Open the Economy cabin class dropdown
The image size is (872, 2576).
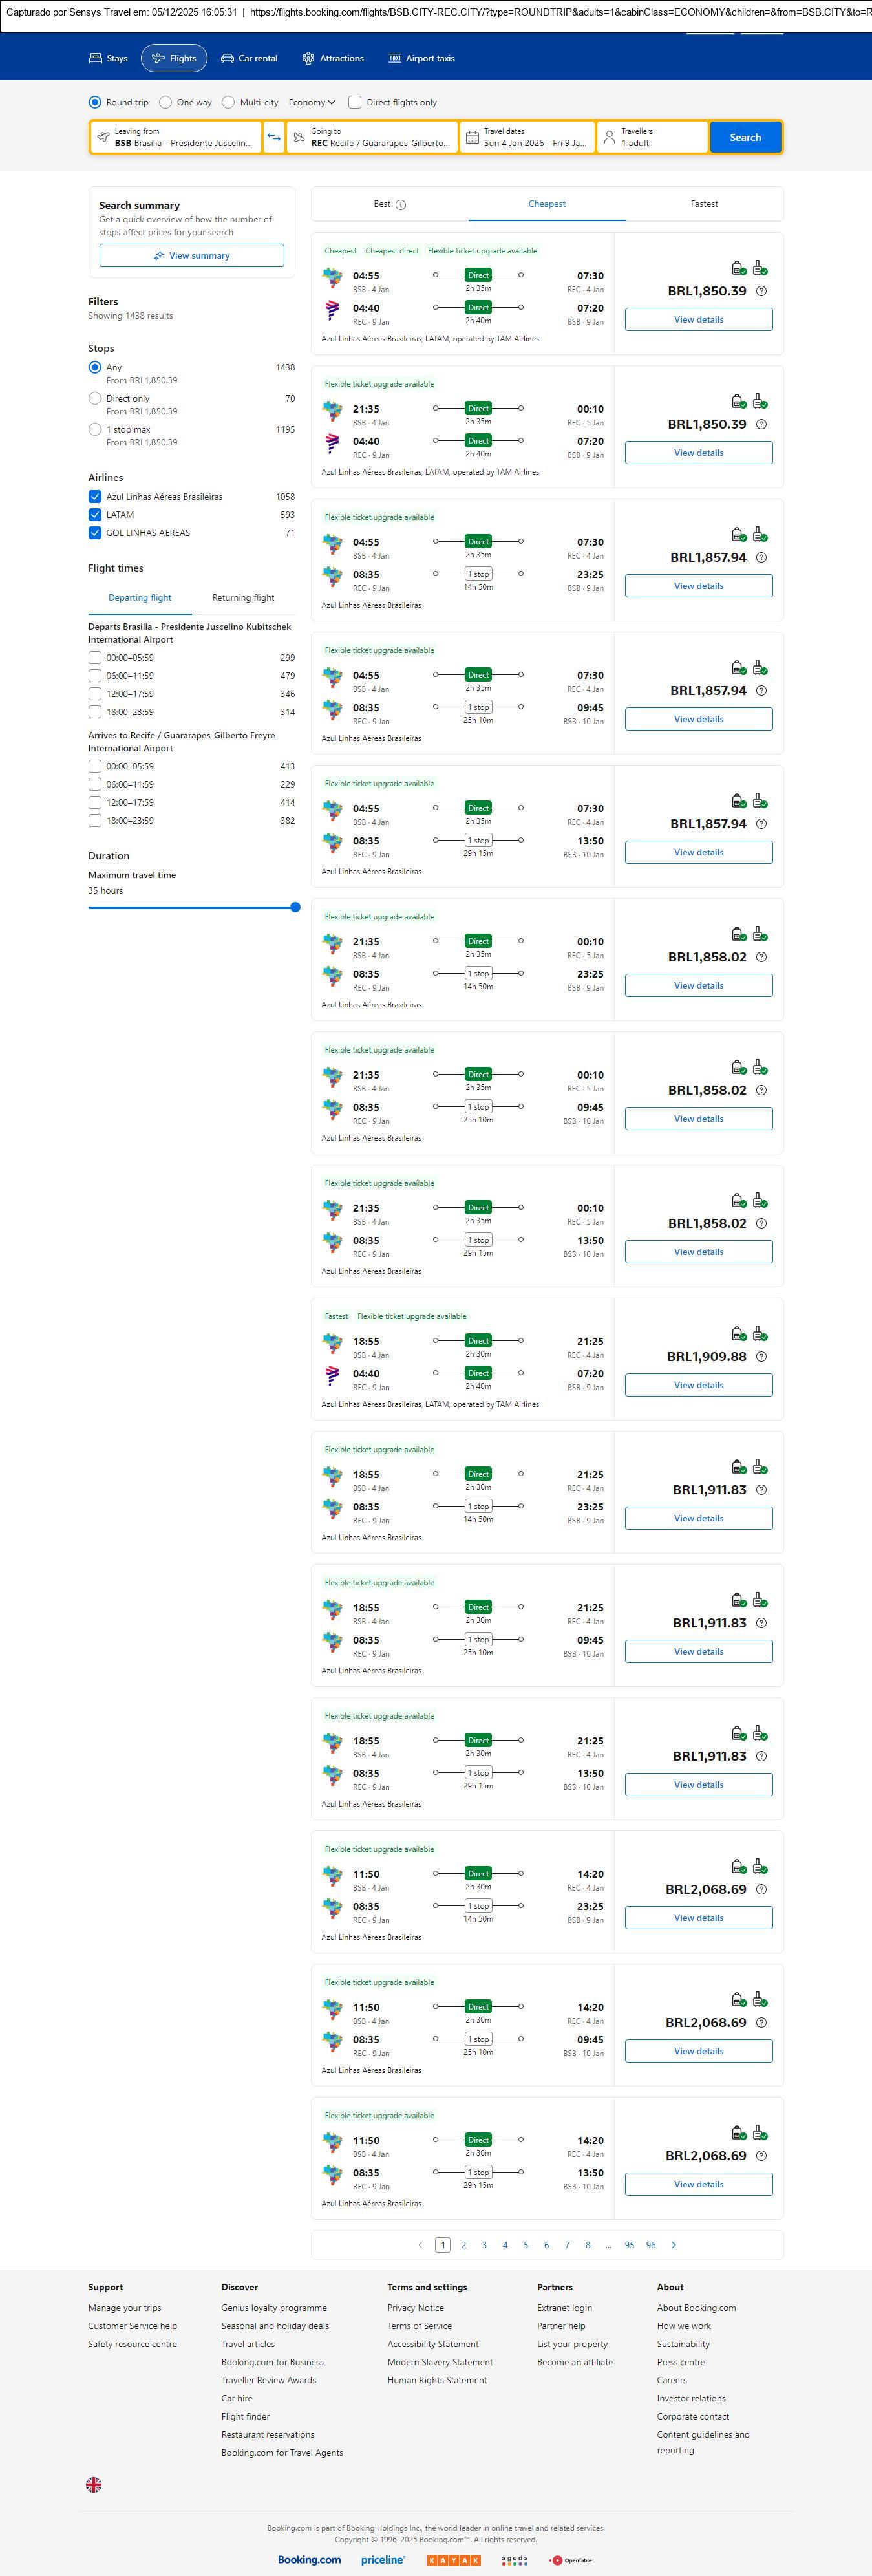point(311,102)
